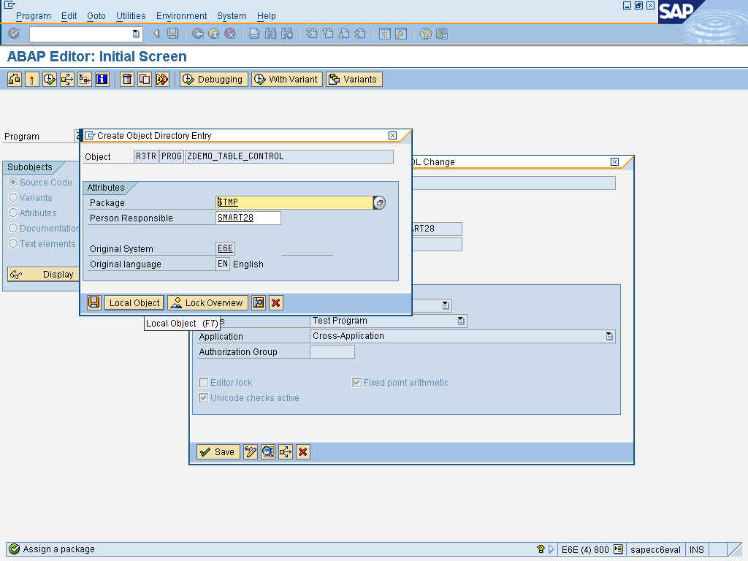Click the Find Next binoculars icon
Image resolution: width=748 pixels, height=561 pixels.
click(x=286, y=34)
